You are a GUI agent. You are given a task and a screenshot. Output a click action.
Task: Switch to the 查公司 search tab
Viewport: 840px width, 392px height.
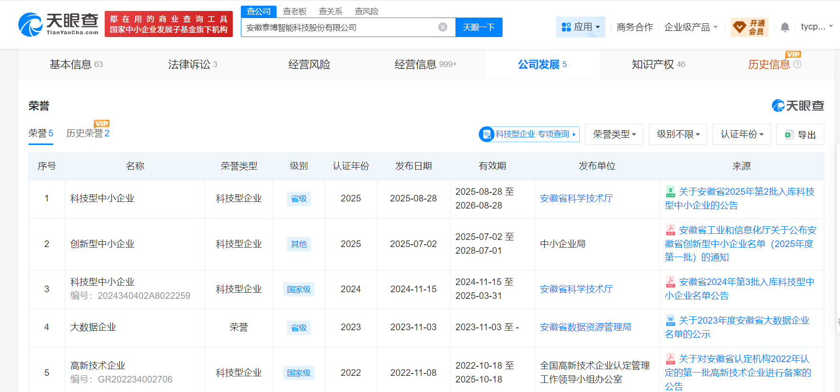[258, 11]
